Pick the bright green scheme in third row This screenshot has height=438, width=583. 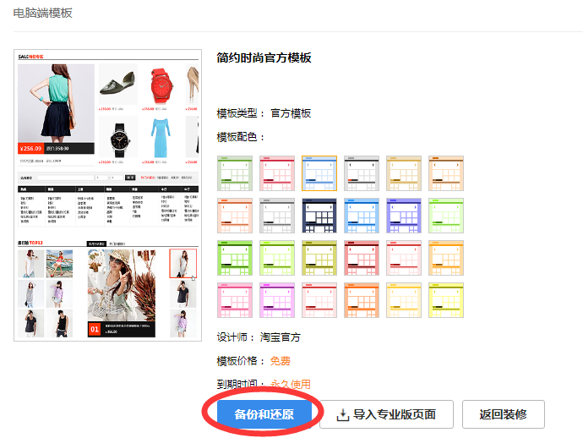point(235,258)
